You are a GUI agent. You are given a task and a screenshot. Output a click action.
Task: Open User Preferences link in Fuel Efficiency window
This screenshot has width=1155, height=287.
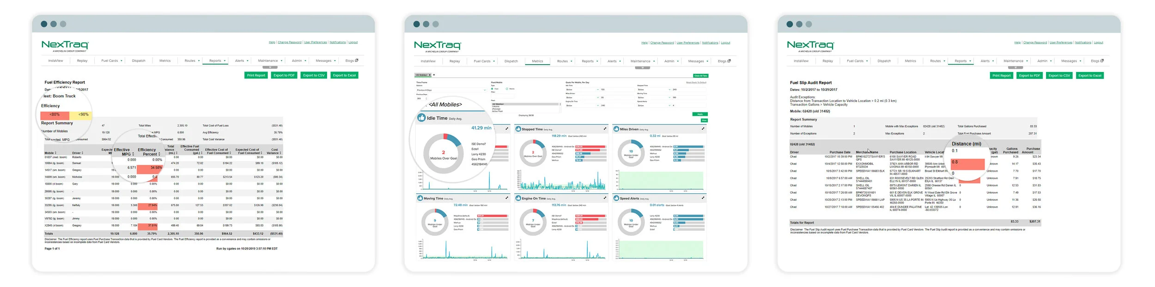(315, 42)
